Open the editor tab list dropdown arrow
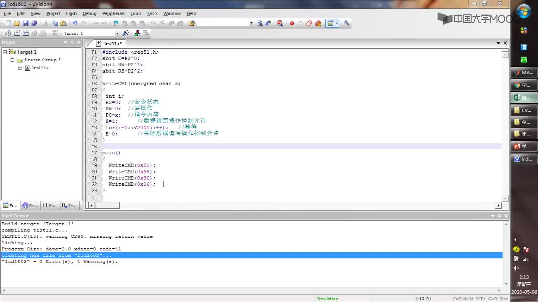Viewport: 538px width, 302px height. 498,43
